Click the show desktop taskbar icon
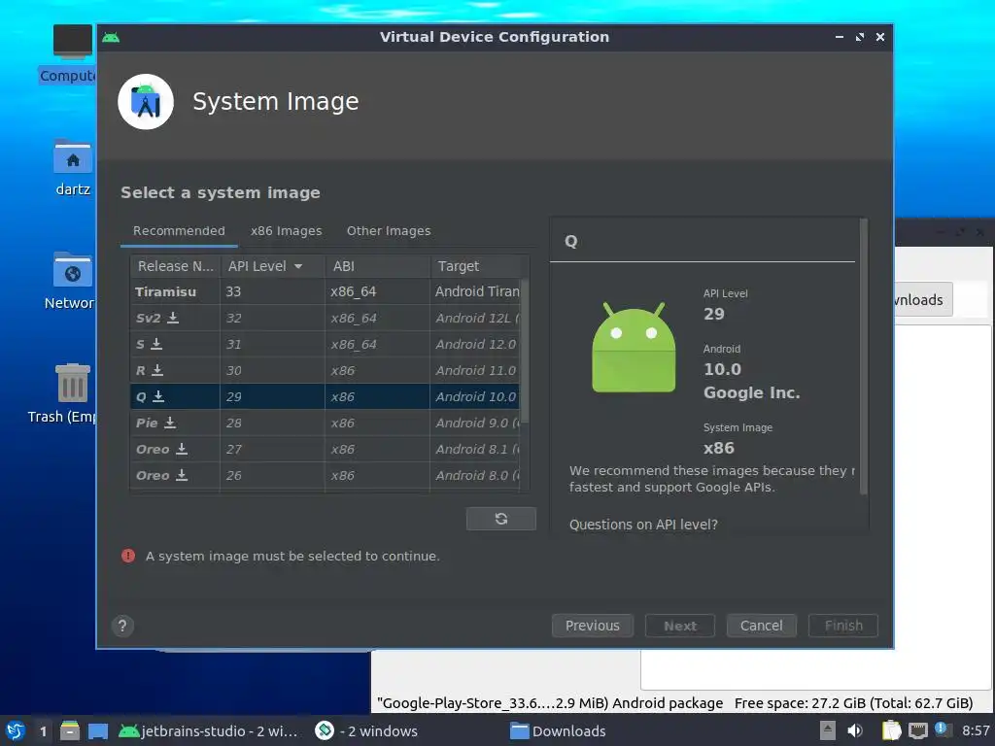Image resolution: width=995 pixels, height=746 pixels. tap(98, 730)
